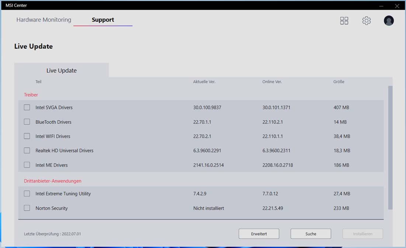Click the Intel WIFI Drivers name

pos(53,136)
